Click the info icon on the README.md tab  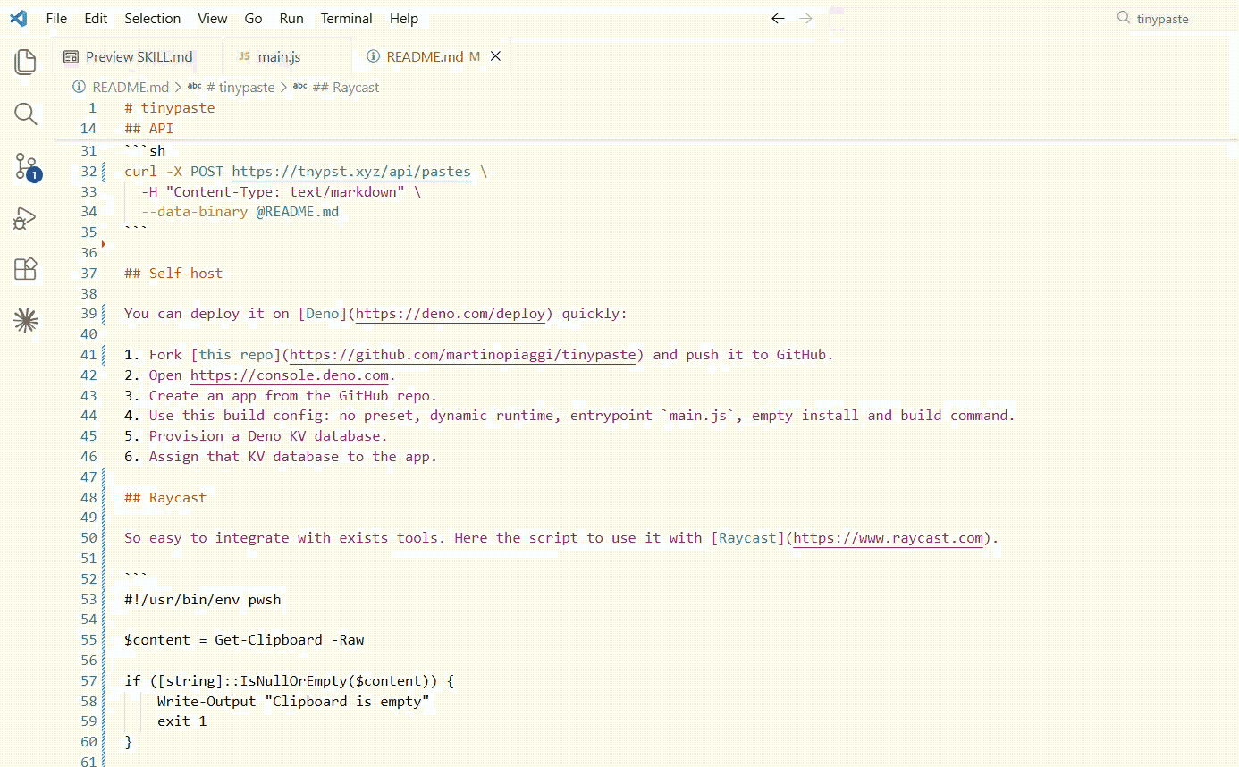click(374, 56)
